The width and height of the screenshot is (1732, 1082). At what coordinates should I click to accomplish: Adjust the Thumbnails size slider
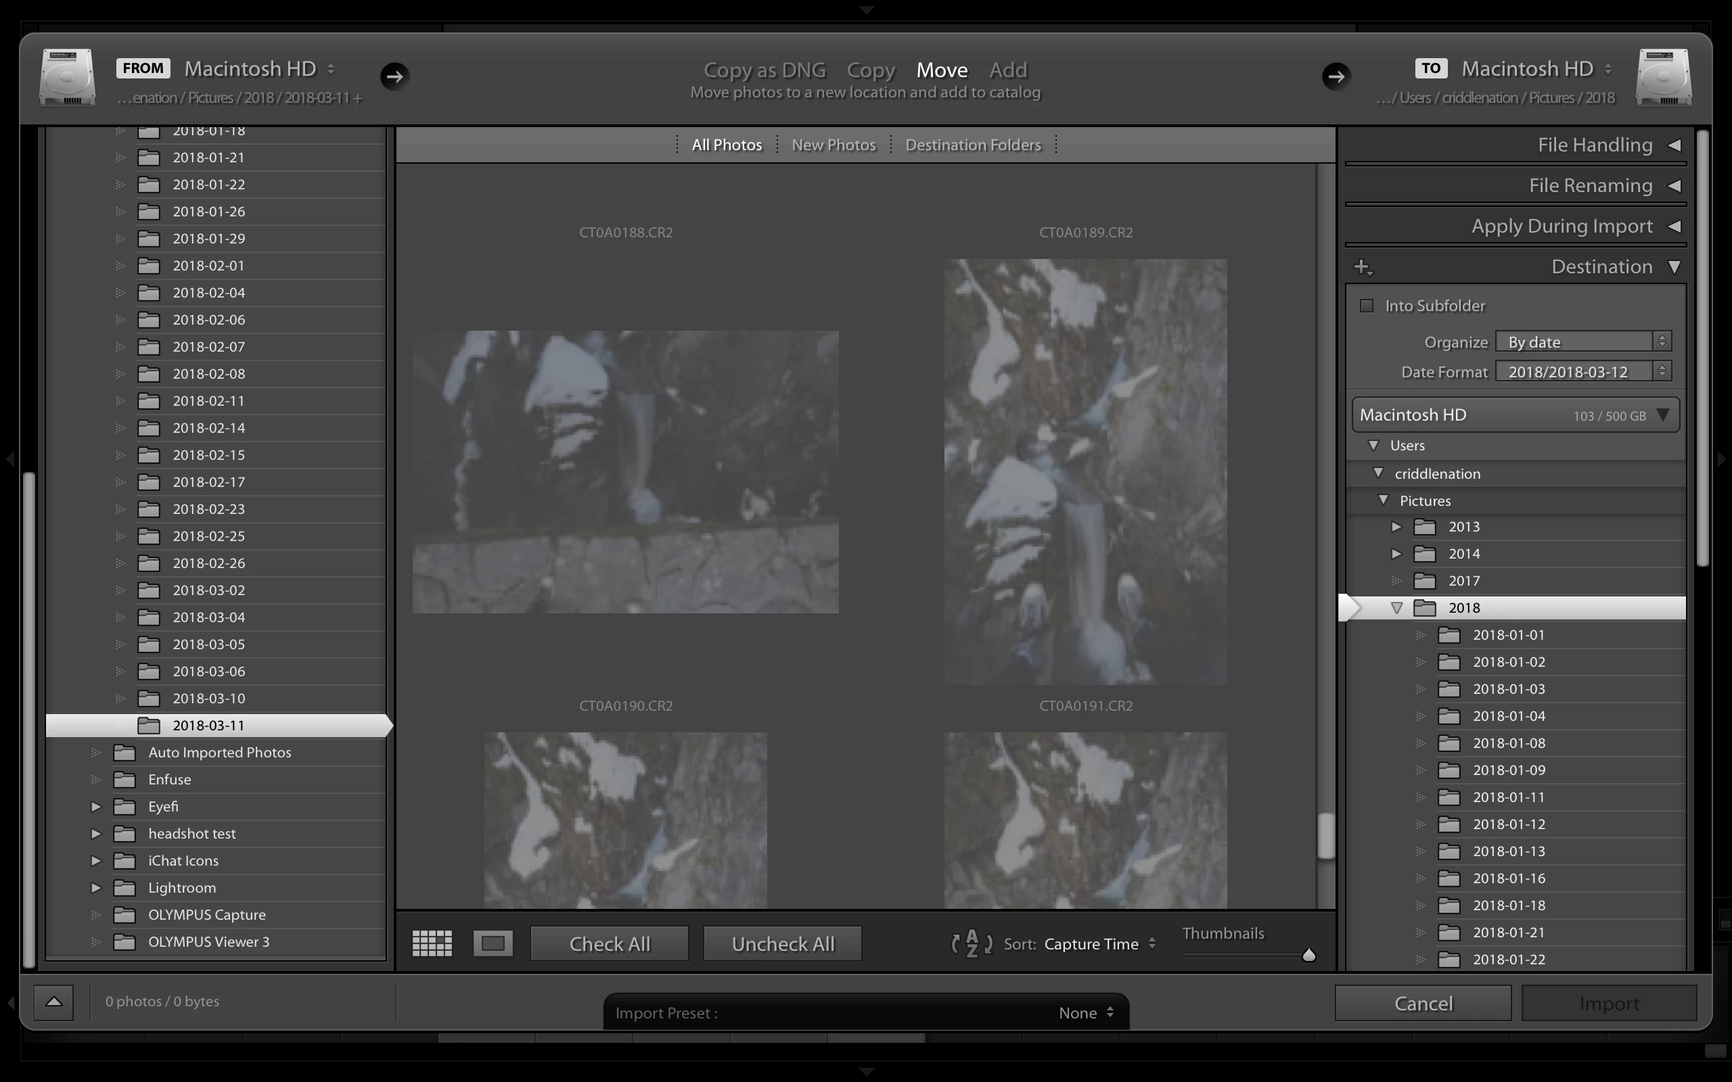point(1308,956)
